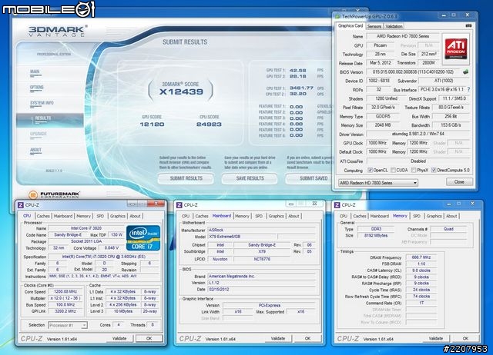Open the Mainboard tab in the Memory window of CPU-Z
Image resolution: width=493 pixels, height=355 pixels.
(x=379, y=216)
